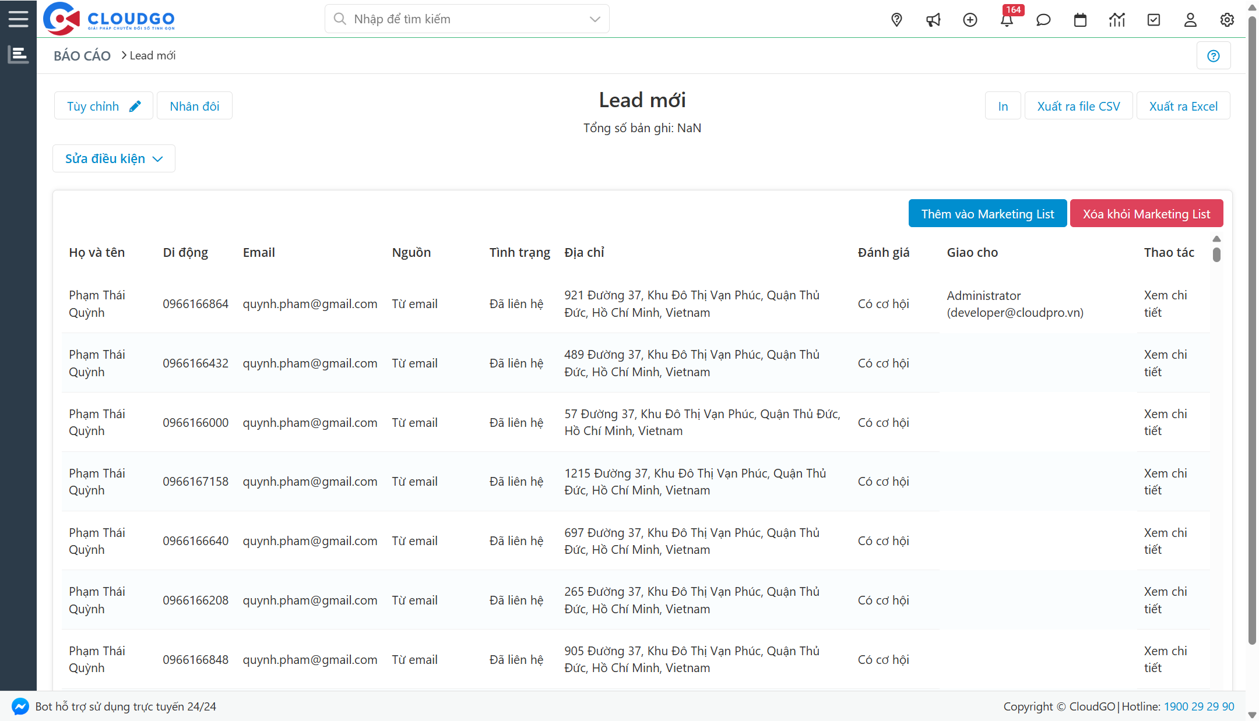Click the reports chart icon
Viewport: 1259px width, 721px height.
point(1117,20)
